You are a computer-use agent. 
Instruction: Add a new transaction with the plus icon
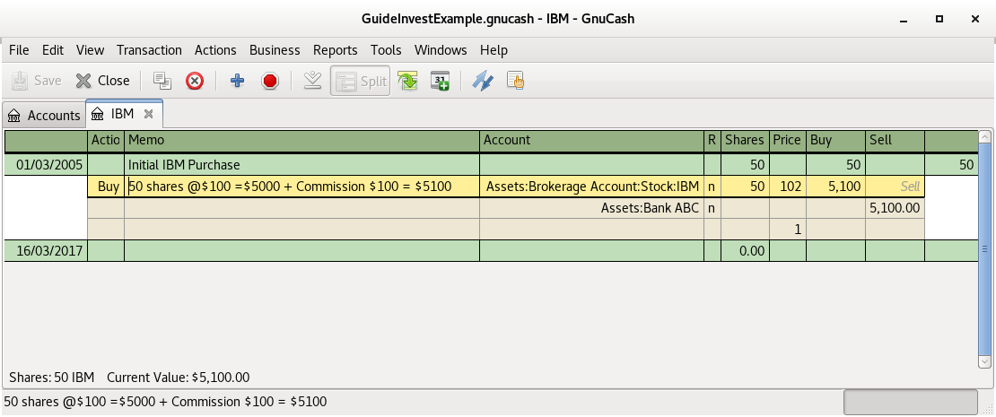tap(237, 81)
